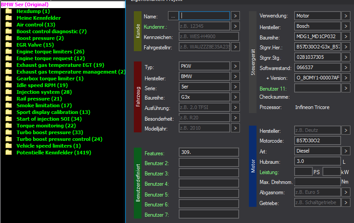Screen dimensions: 354x223
Task: Open the arrow dropdown beside Art Diesel
Action: [345, 151]
